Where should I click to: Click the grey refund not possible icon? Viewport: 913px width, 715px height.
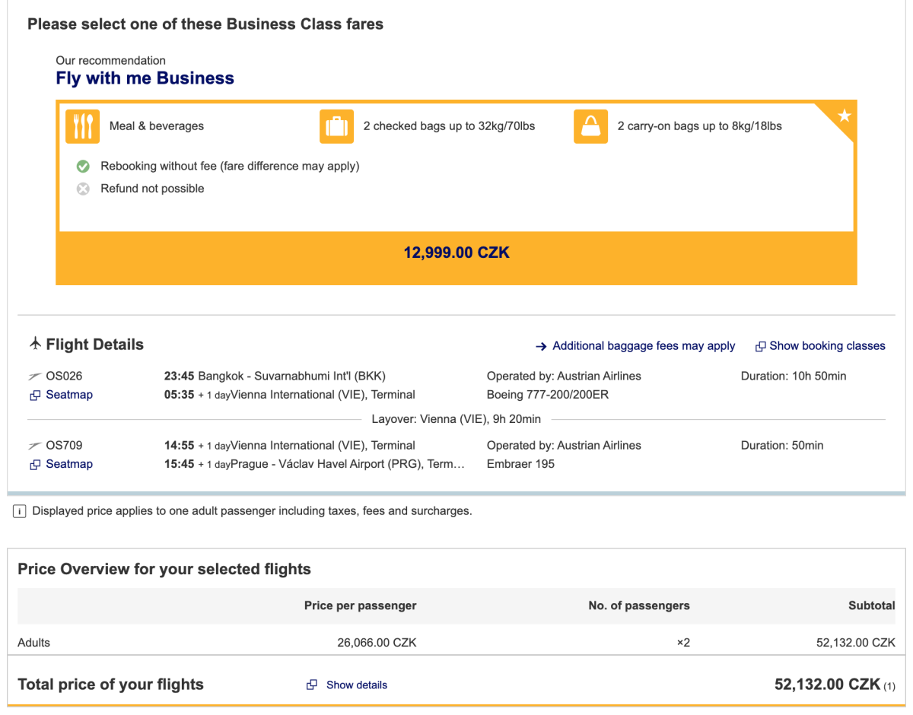pos(84,189)
